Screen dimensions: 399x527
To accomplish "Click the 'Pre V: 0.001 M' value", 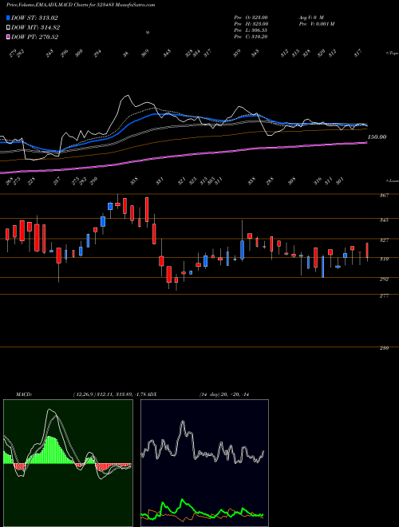I will pyautogui.click(x=317, y=24).
